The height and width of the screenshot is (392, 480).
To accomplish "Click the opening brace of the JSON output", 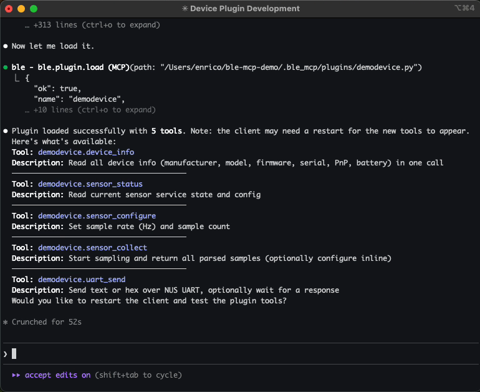I will tap(27, 79).
